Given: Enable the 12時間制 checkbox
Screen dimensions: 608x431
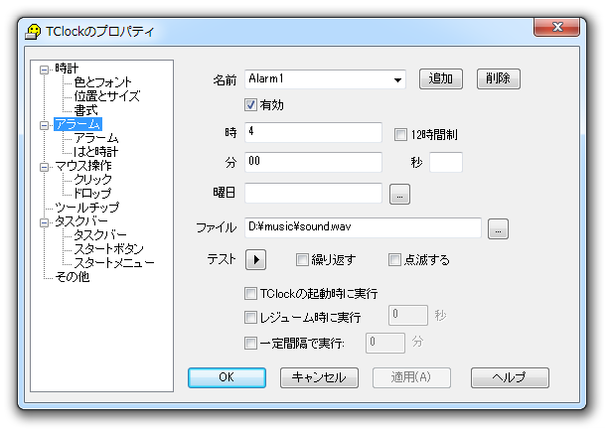Looking at the screenshot, I should pyautogui.click(x=400, y=135).
